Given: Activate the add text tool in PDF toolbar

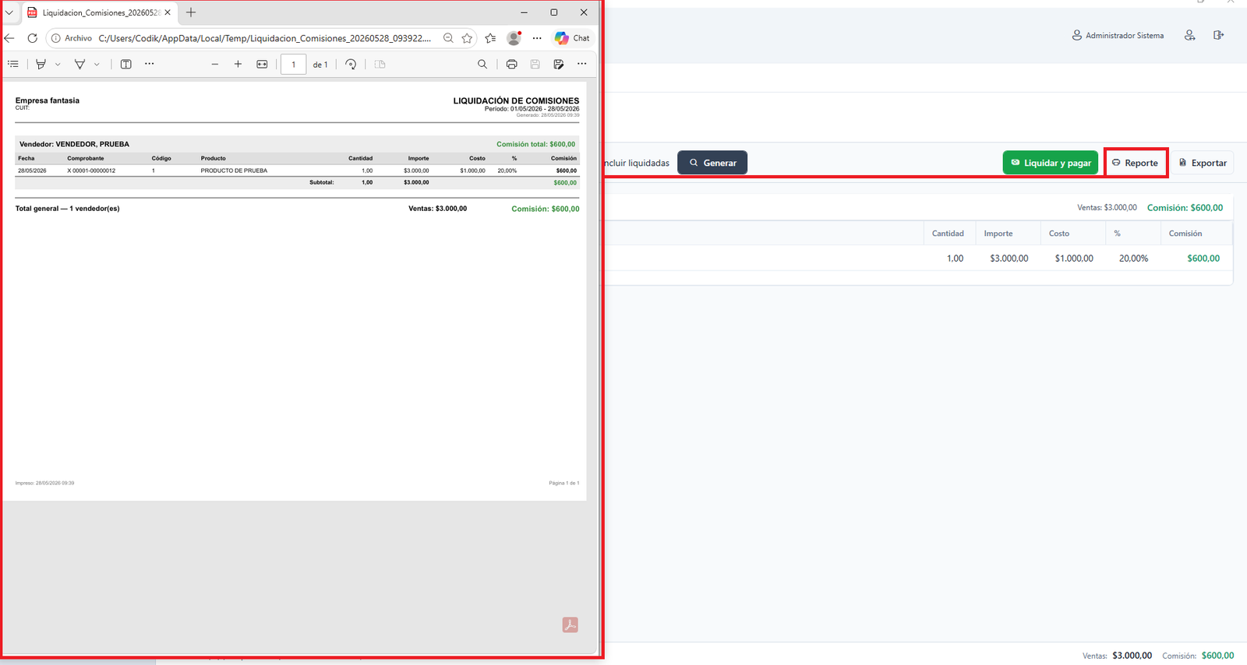Looking at the screenshot, I should coord(126,64).
